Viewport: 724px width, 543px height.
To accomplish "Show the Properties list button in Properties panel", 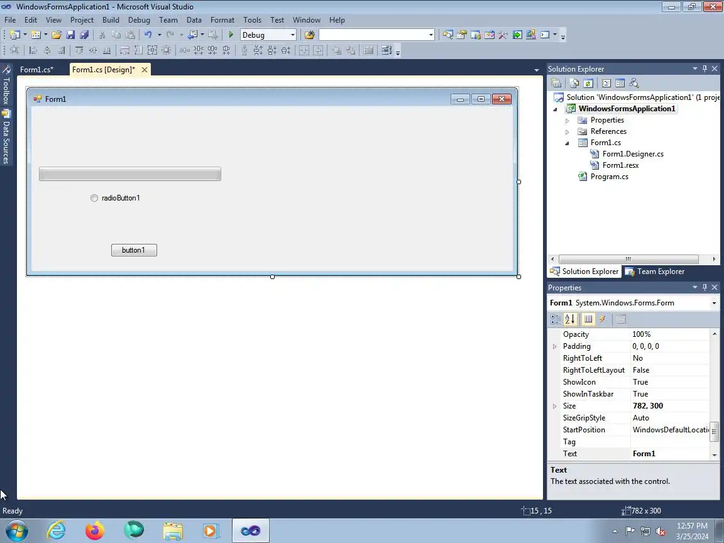I will pyautogui.click(x=588, y=319).
